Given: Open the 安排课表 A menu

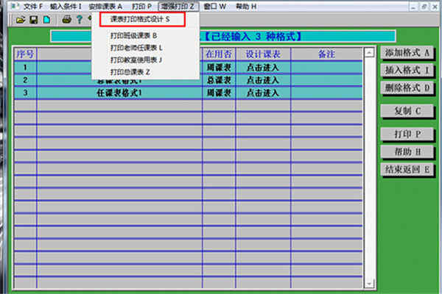Looking at the screenshot, I should click(105, 7).
